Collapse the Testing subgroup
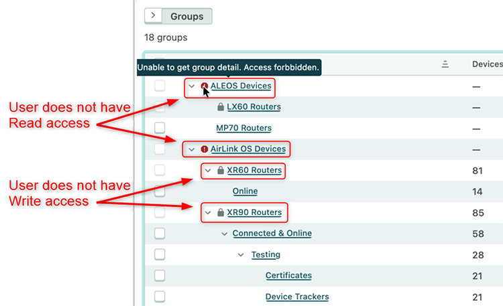The width and height of the screenshot is (503, 306). point(241,255)
